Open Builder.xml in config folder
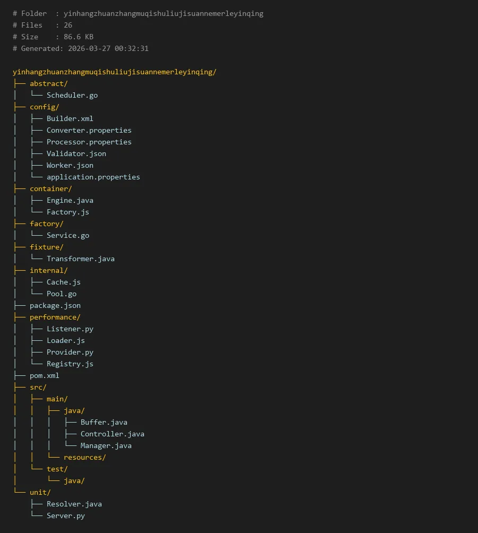This screenshot has height=533, width=478. [70, 118]
